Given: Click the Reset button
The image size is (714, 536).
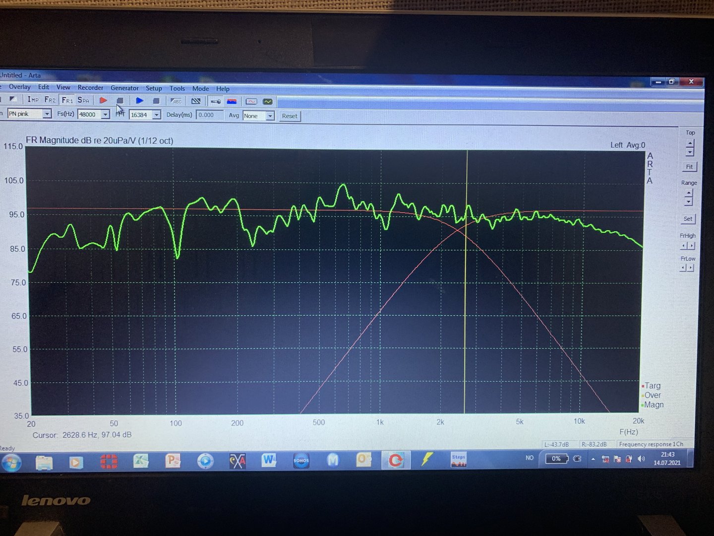Looking at the screenshot, I should point(290,116).
